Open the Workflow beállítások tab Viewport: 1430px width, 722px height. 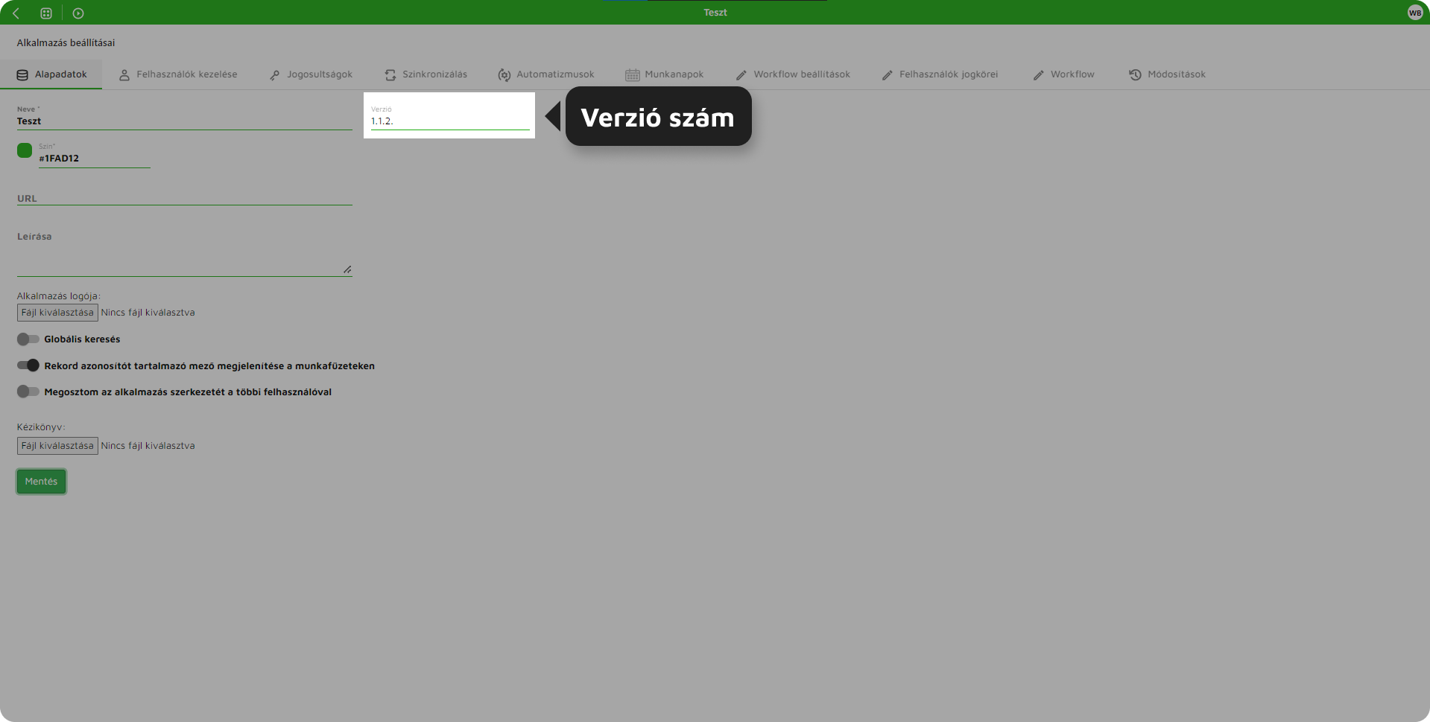click(793, 74)
